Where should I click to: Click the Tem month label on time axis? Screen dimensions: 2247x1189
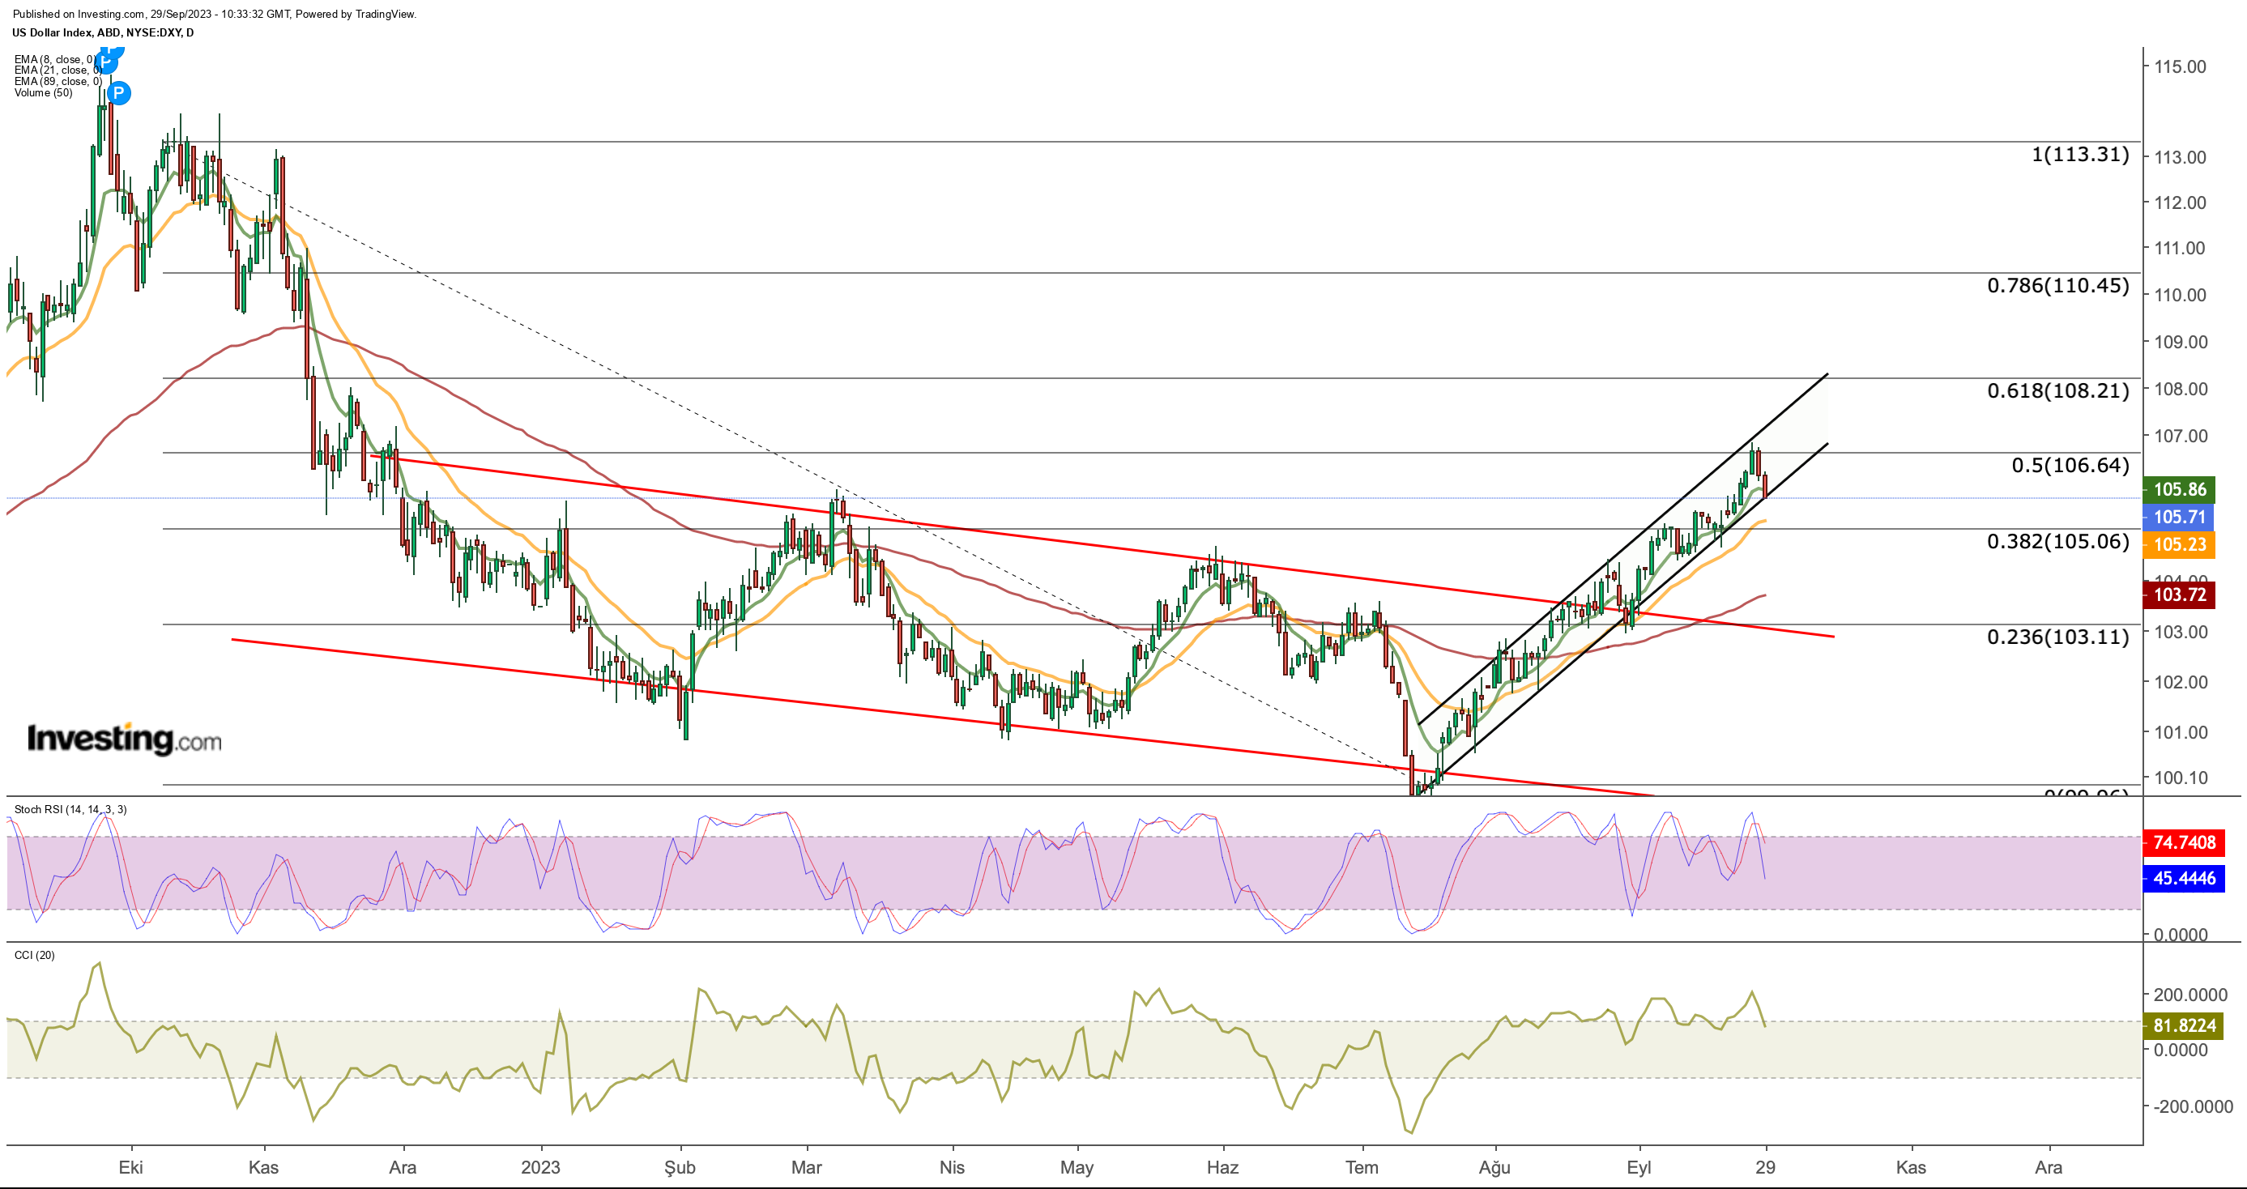coord(1362,1167)
